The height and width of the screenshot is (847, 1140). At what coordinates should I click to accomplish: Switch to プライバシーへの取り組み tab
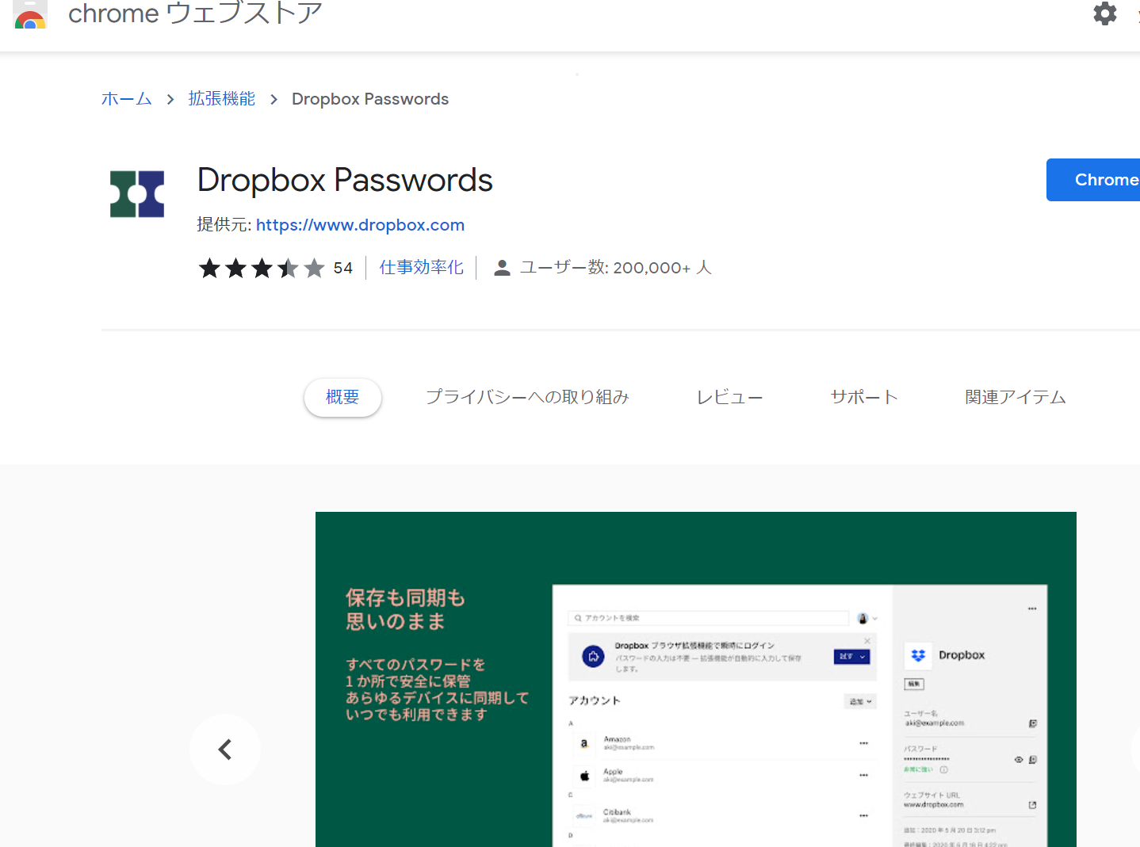pos(527,397)
